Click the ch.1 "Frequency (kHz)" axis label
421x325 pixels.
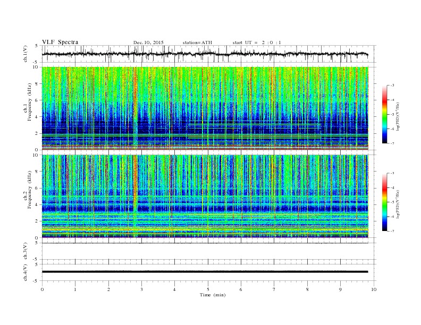click(29, 102)
